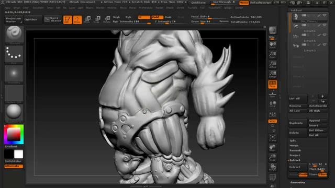Activate Draw mode button next to Edit

(x=77, y=20)
